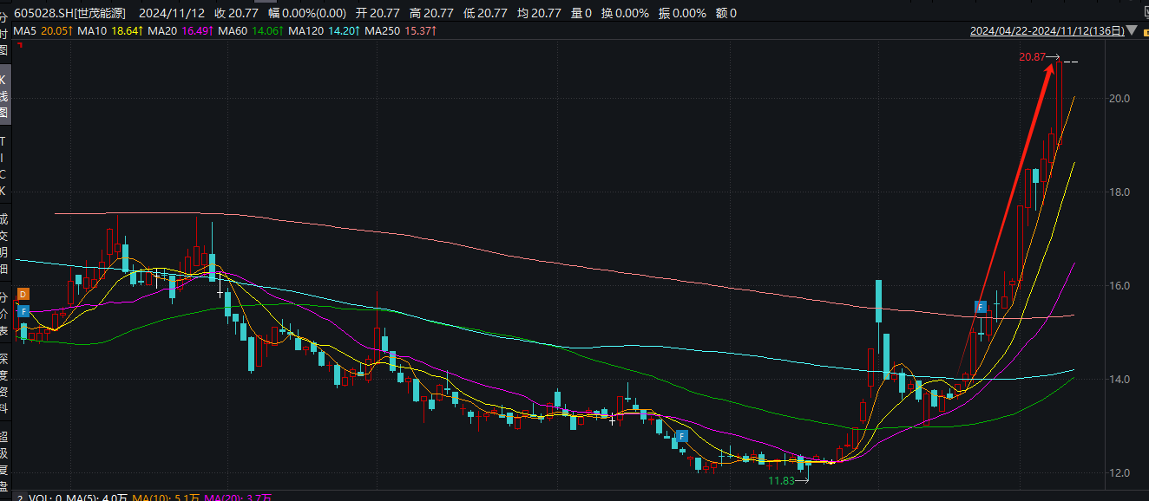Viewport: 1149px width, 501px height.
Task: Click the orange D marker on chart
Action: (x=23, y=295)
